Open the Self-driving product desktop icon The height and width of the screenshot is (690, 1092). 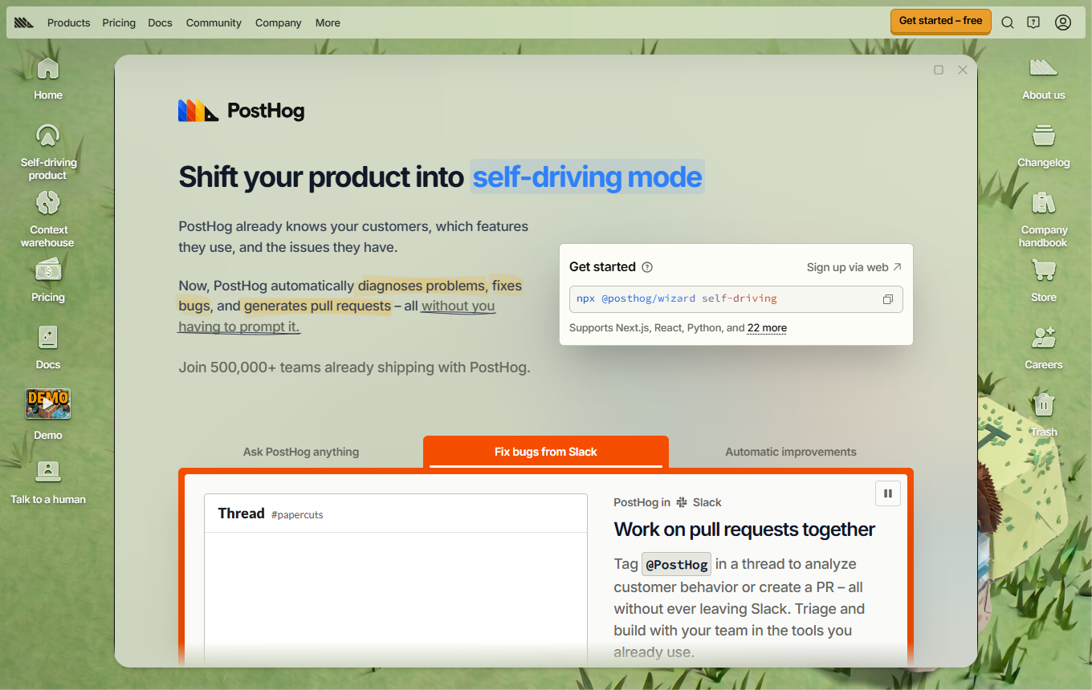[x=48, y=151]
